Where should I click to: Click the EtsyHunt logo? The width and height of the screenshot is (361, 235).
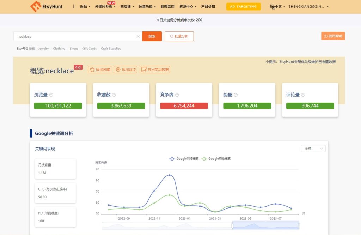[x=46, y=6]
